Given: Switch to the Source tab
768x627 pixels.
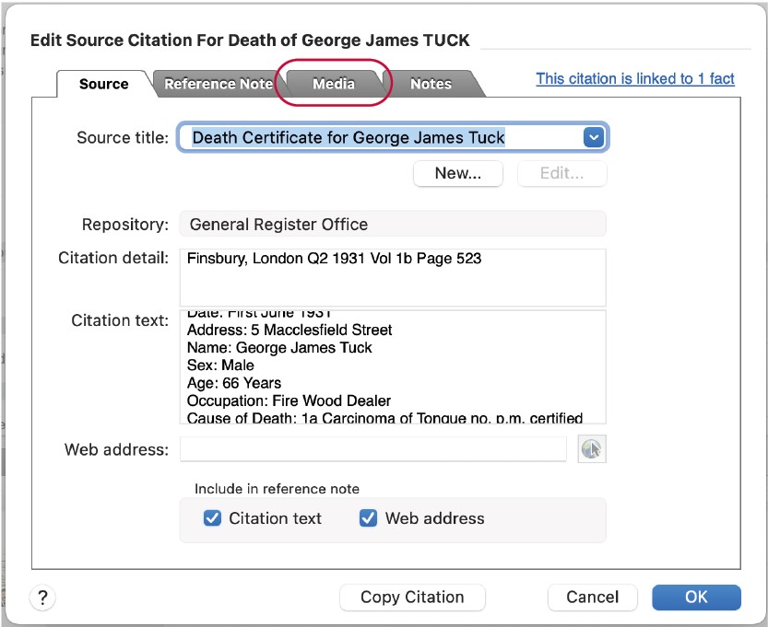Looking at the screenshot, I should pos(103,84).
